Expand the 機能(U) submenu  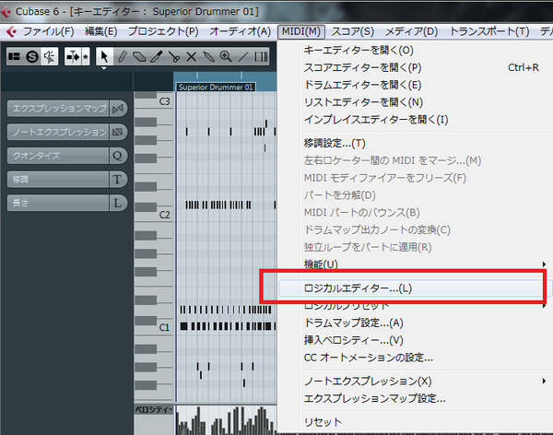(x=416, y=265)
